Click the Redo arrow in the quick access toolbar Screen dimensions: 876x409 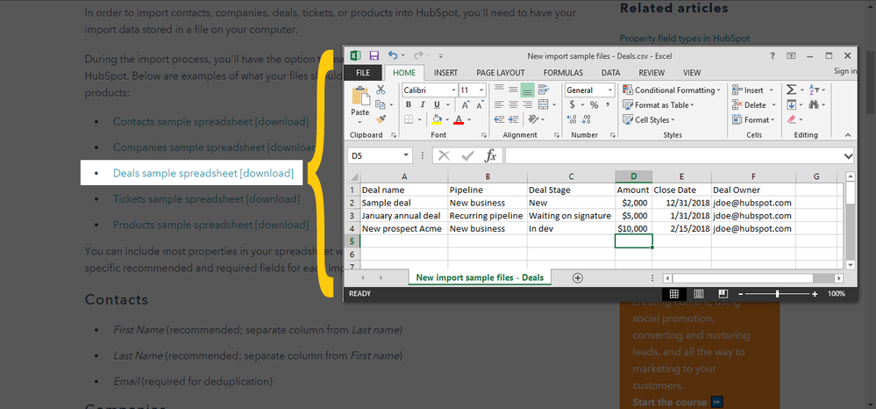tap(418, 55)
